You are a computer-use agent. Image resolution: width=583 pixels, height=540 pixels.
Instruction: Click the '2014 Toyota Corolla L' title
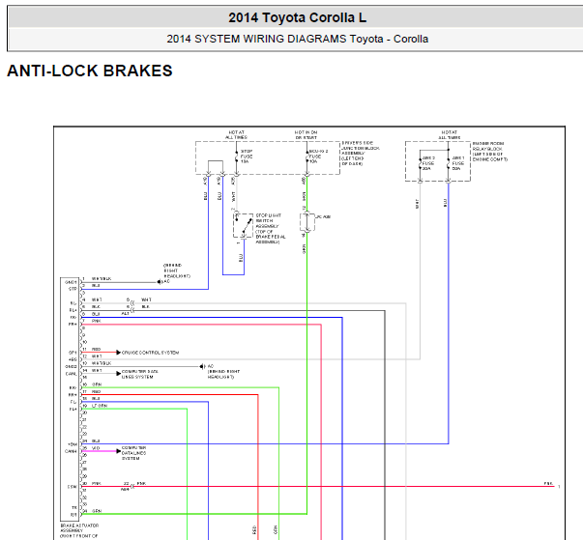(297, 17)
